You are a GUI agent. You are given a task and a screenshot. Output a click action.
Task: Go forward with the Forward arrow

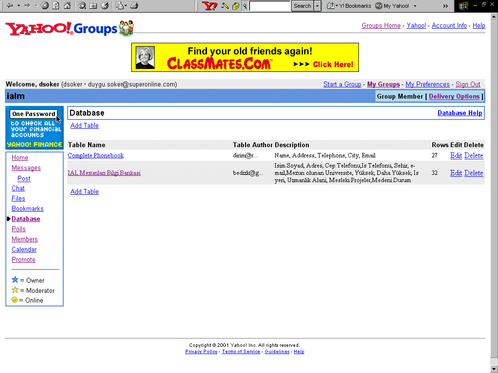click(27, 5)
